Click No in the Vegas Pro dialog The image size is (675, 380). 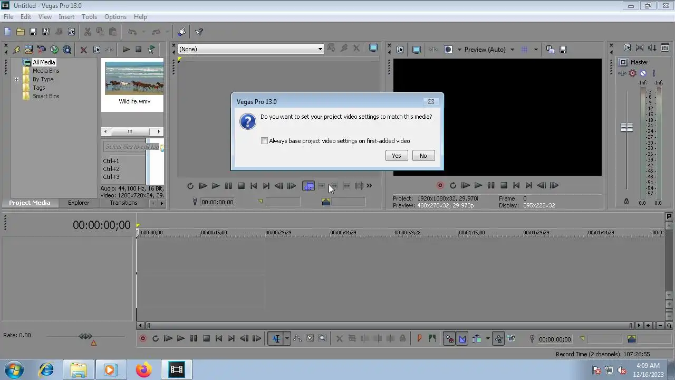click(423, 156)
